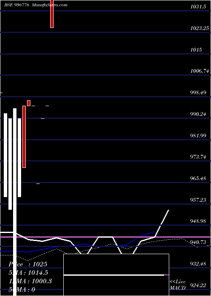Click the 50MA : 0 readout
The height and width of the screenshot is (296, 211).
tap(22, 289)
